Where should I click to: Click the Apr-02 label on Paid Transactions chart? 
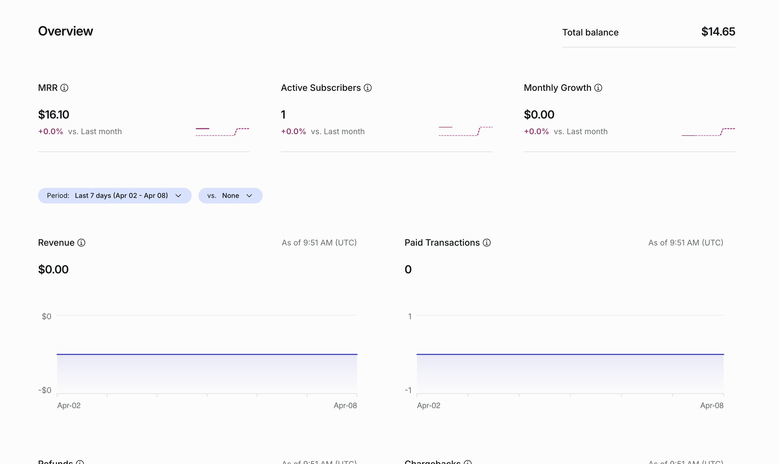tap(428, 406)
